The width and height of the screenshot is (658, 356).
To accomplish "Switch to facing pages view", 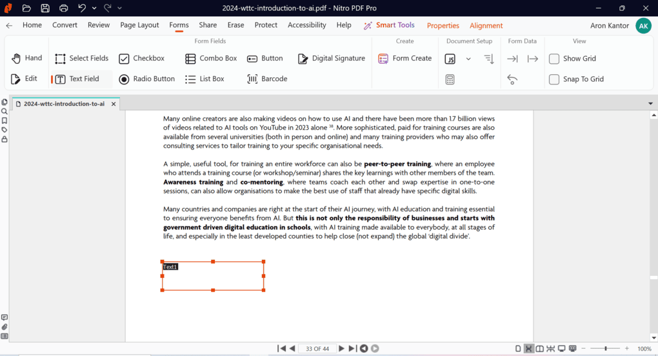I will pyautogui.click(x=540, y=348).
